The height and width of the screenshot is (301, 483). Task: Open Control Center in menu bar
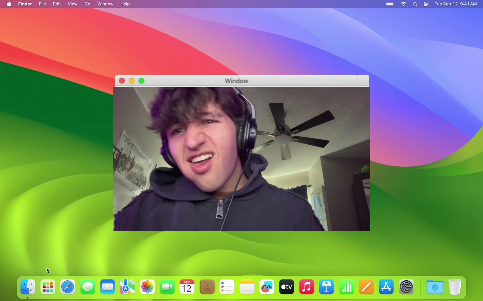click(x=427, y=4)
